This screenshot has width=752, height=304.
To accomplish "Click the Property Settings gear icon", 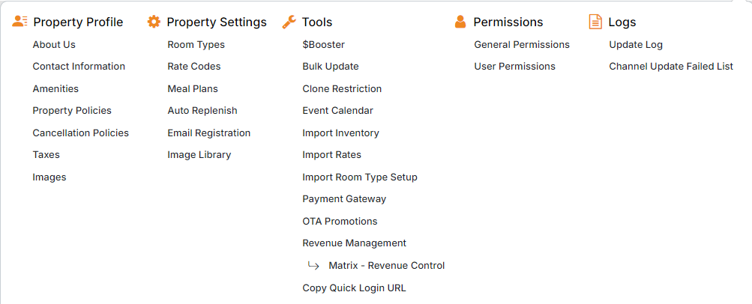I will [154, 22].
